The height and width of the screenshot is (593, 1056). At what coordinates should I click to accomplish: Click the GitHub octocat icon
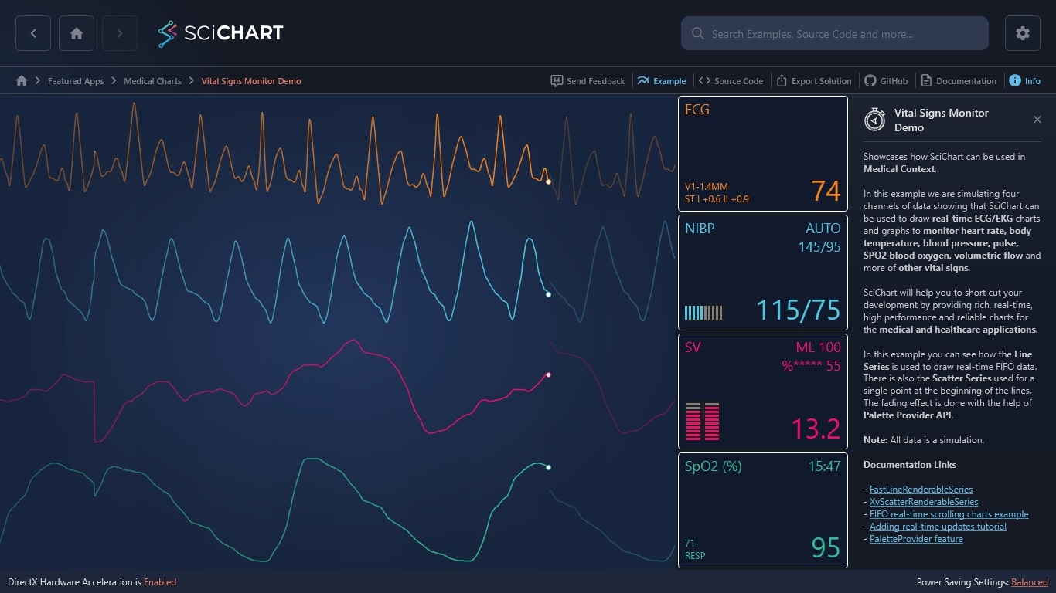(x=870, y=81)
